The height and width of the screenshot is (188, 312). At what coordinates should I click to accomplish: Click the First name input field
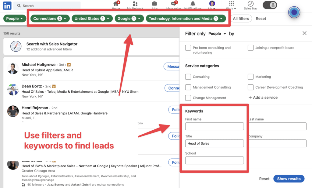click(214, 126)
